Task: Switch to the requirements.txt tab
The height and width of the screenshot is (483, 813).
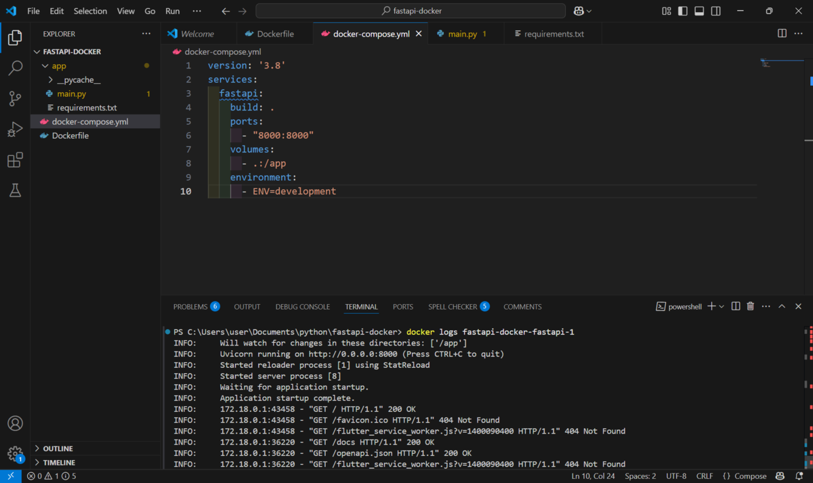Action: [554, 34]
